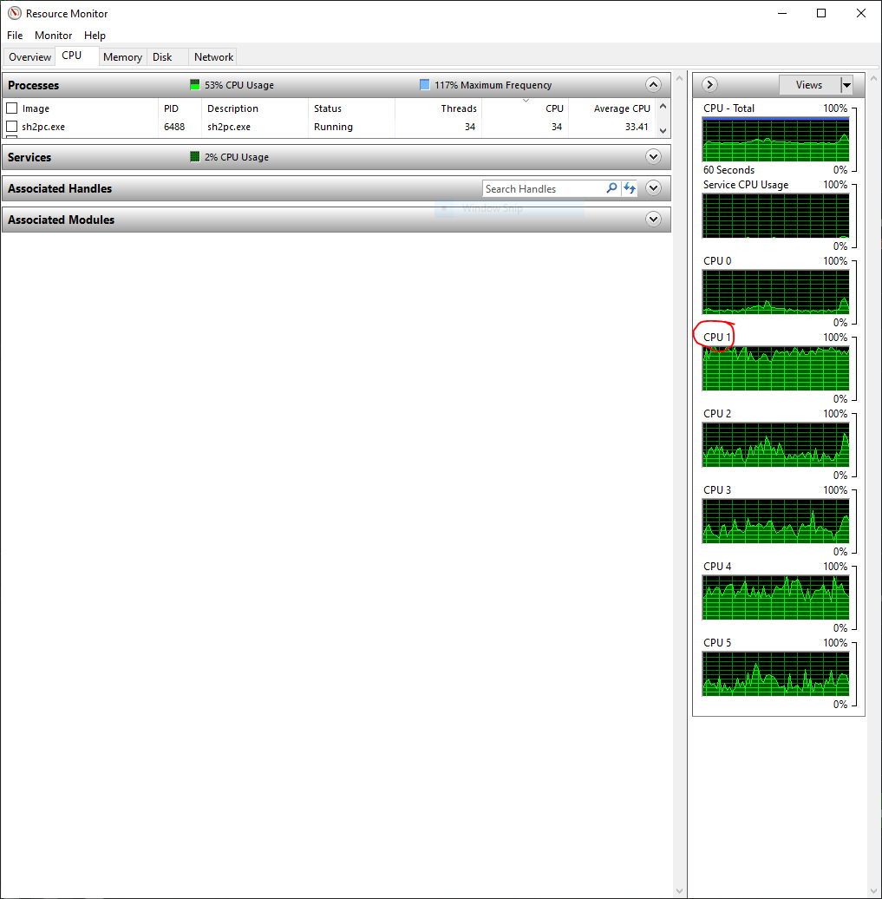Click the CPU 3 usage graph
Image resolution: width=882 pixels, height=899 pixels.
pos(776,522)
